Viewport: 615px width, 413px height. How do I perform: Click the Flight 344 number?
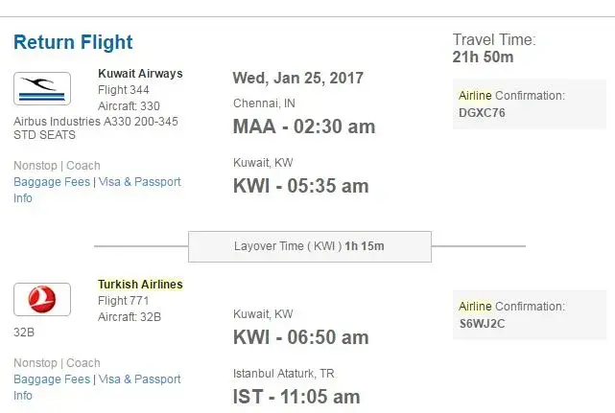point(122,90)
